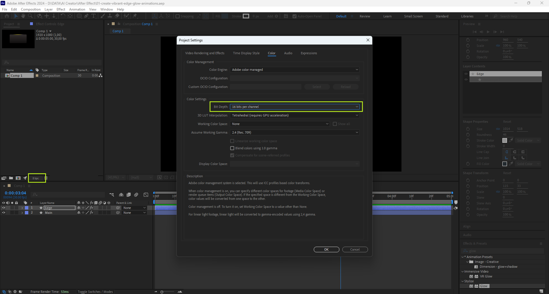549x294 pixels.
Task: Toggle visibility of the Main layer
Action: (x=4, y=213)
